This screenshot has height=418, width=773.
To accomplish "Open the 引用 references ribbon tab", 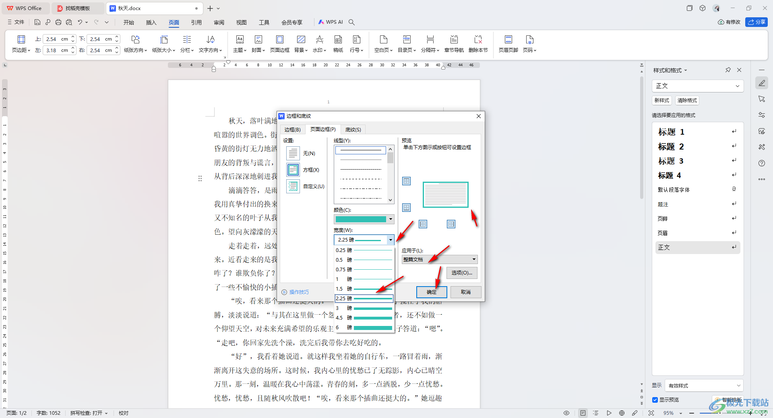I will 196,23.
